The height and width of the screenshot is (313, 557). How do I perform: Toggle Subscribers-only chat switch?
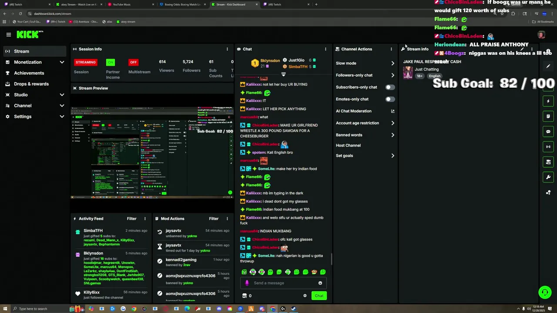click(390, 87)
